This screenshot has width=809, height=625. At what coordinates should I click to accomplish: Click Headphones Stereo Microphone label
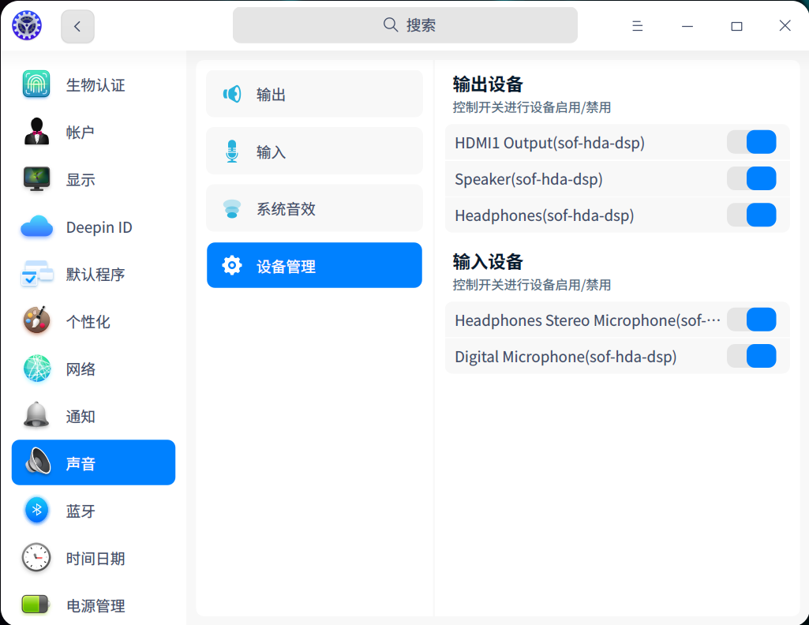(x=587, y=320)
